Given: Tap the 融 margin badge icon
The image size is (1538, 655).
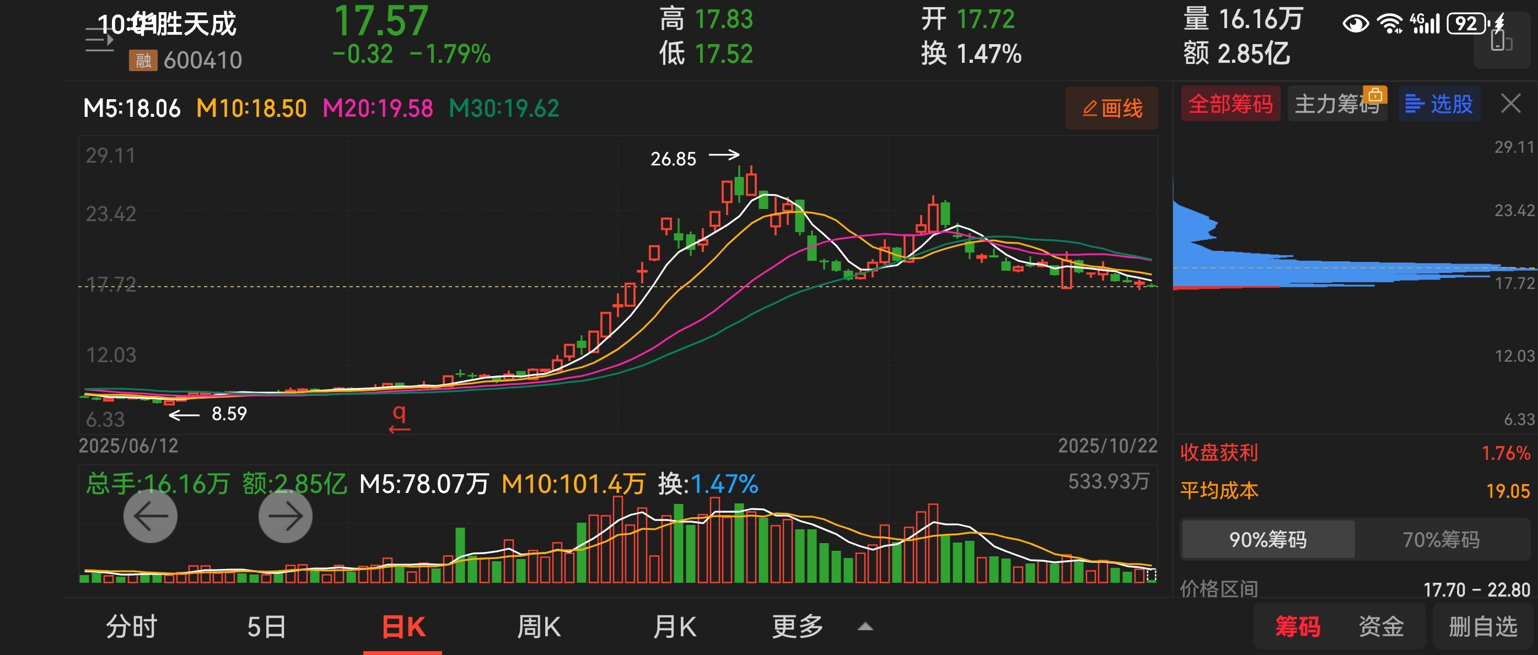Looking at the screenshot, I should [x=143, y=60].
